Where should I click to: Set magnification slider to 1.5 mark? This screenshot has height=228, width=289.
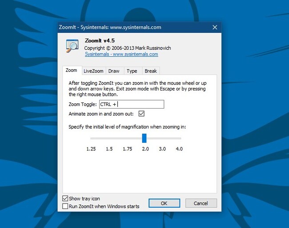click(x=109, y=138)
